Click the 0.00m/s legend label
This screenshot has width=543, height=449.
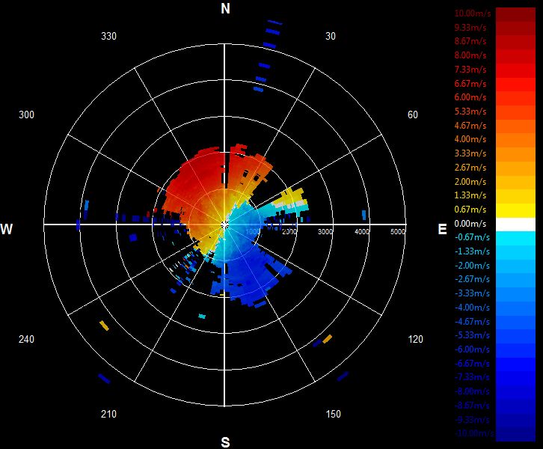click(x=470, y=224)
